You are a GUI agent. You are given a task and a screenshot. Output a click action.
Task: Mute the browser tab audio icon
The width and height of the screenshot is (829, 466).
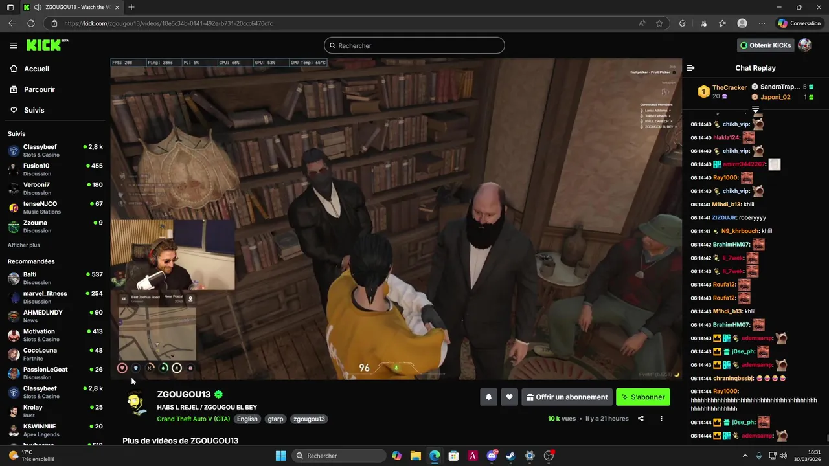38,7
